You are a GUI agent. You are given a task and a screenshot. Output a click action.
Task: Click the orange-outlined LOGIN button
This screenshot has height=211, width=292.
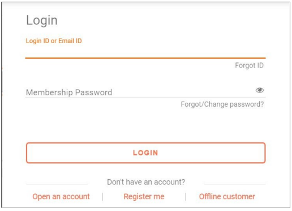(x=146, y=153)
